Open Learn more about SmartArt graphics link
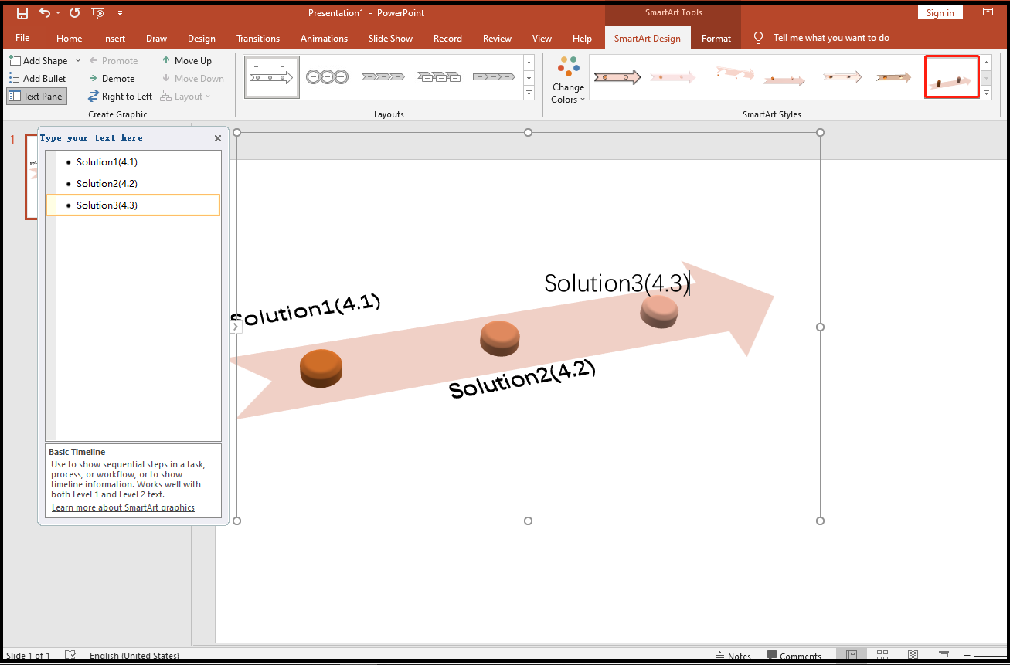This screenshot has height=665, width=1010. pyautogui.click(x=123, y=507)
